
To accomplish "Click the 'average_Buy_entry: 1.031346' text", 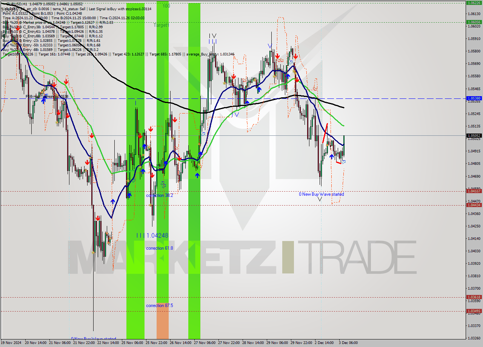I will pos(209,54).
